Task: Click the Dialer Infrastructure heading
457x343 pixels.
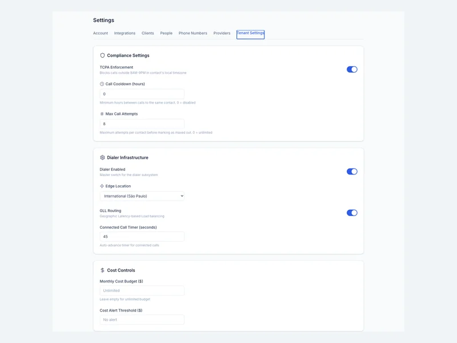Action: [127, 158]
